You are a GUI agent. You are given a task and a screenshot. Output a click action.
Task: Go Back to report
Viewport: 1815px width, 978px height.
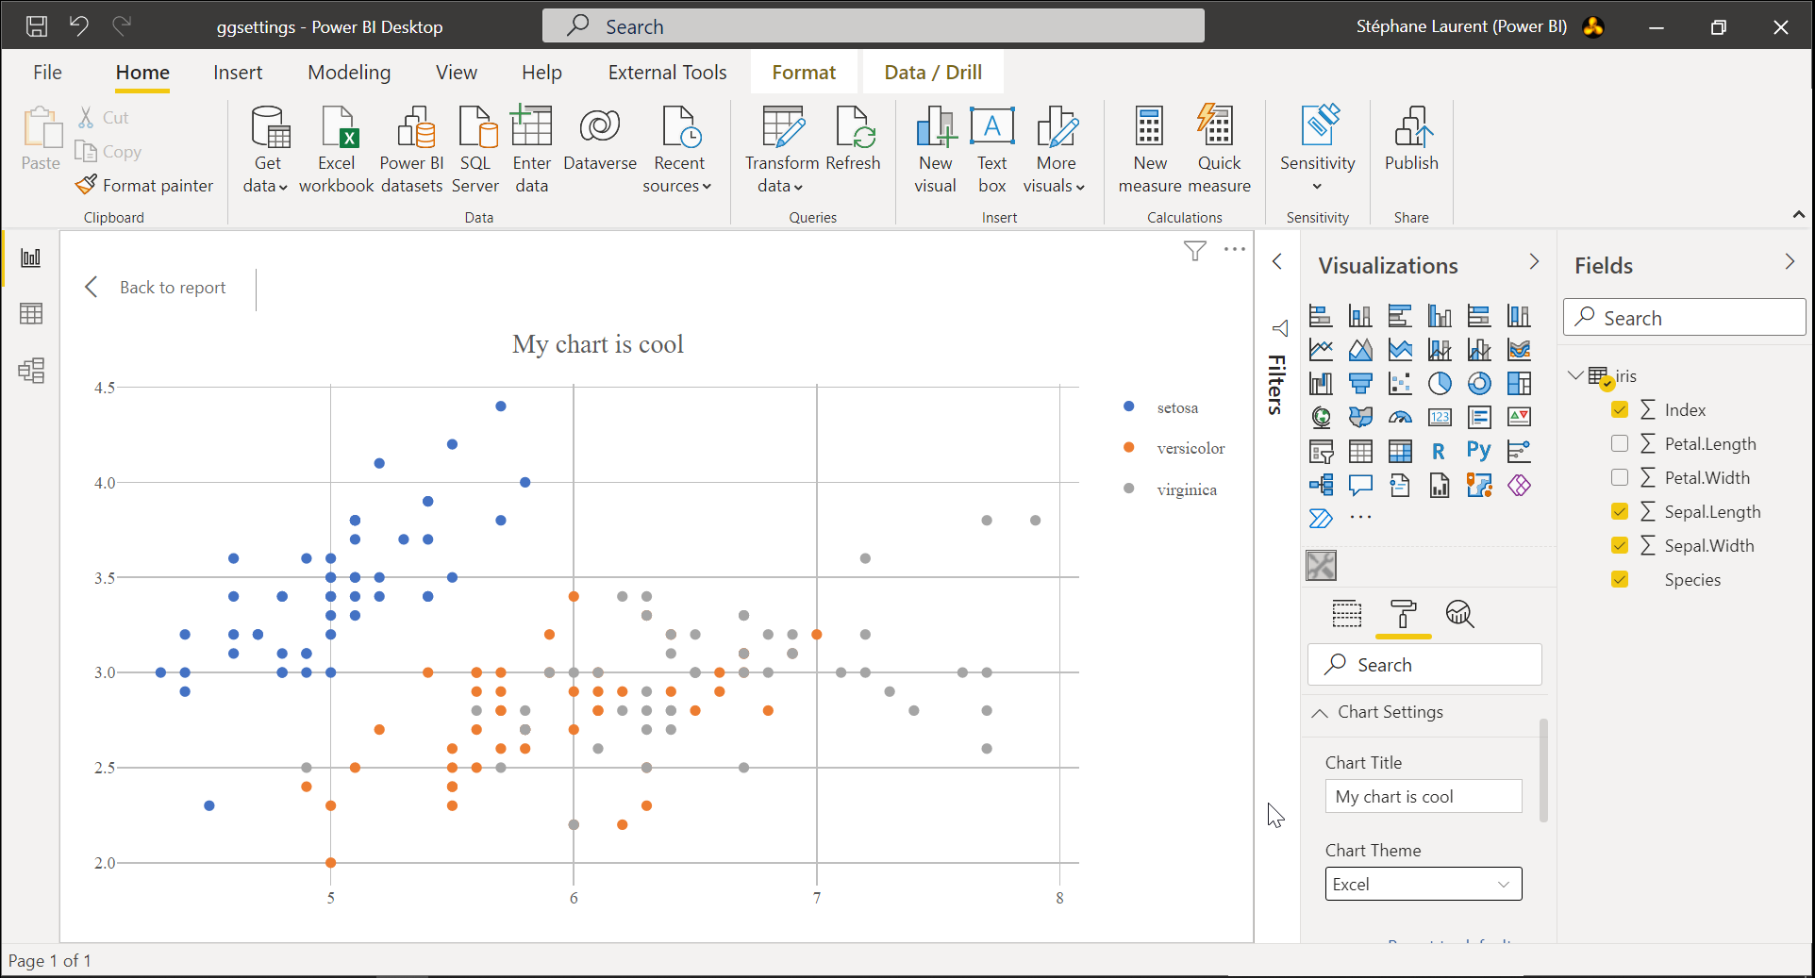tap(157, 287)
